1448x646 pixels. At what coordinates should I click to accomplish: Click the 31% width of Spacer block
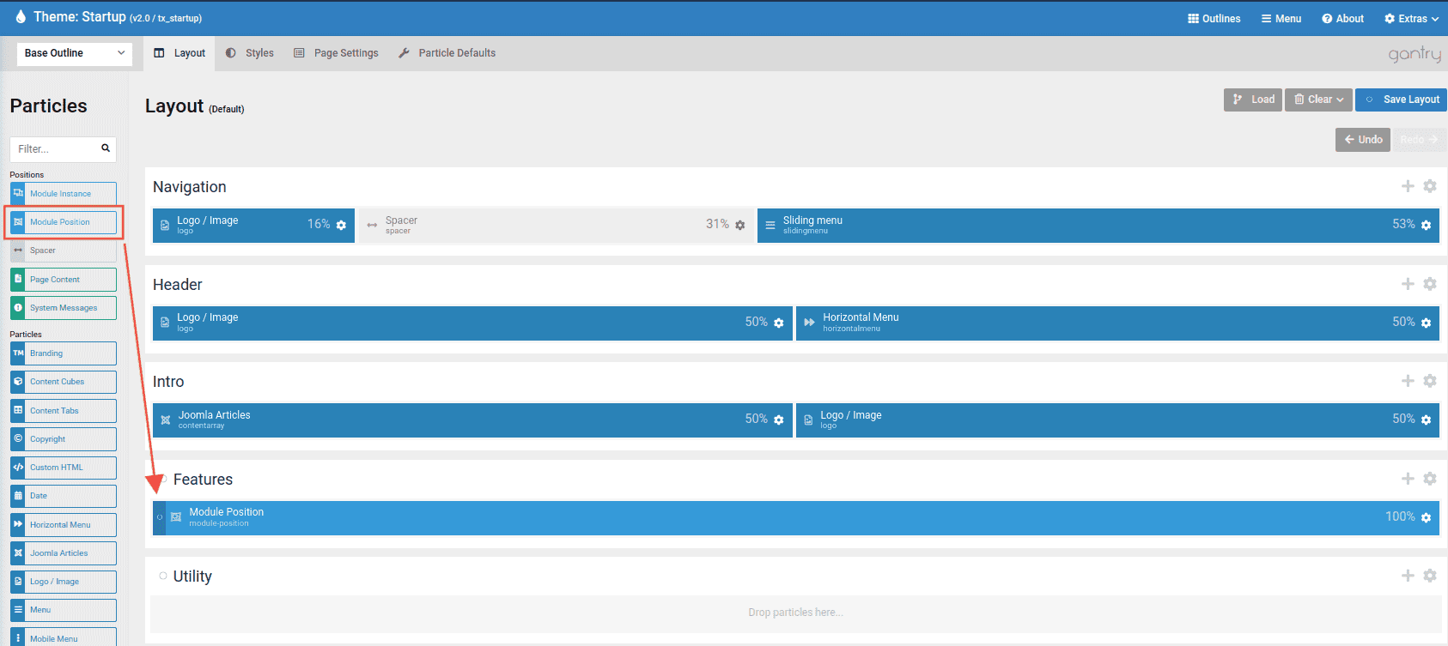click(717, 224)
